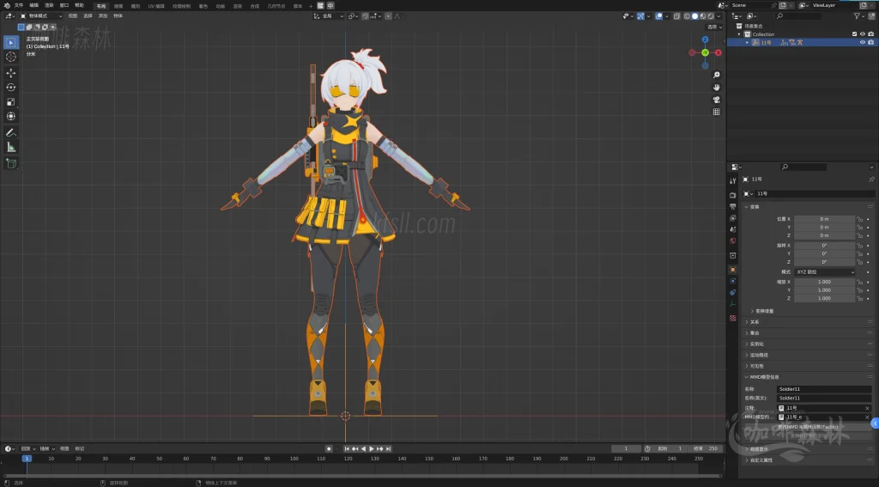
Task: Collapse the MMD model info panel
Action: coord(748,378)
